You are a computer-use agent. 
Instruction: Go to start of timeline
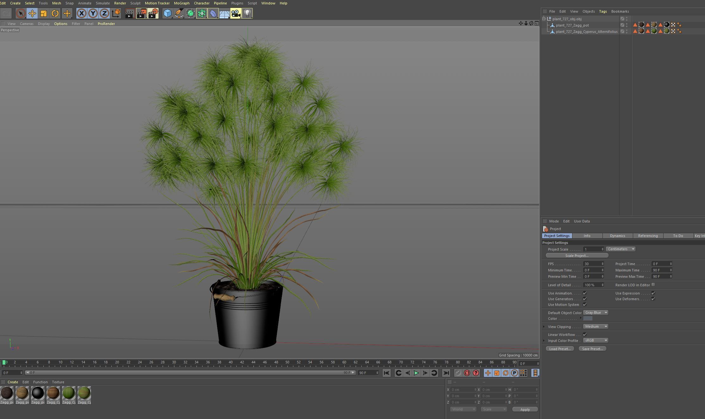386,373
